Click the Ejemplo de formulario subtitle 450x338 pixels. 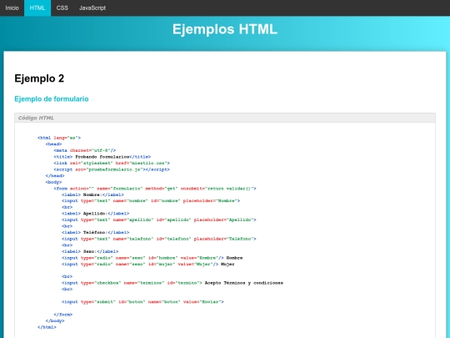[52, 98]
